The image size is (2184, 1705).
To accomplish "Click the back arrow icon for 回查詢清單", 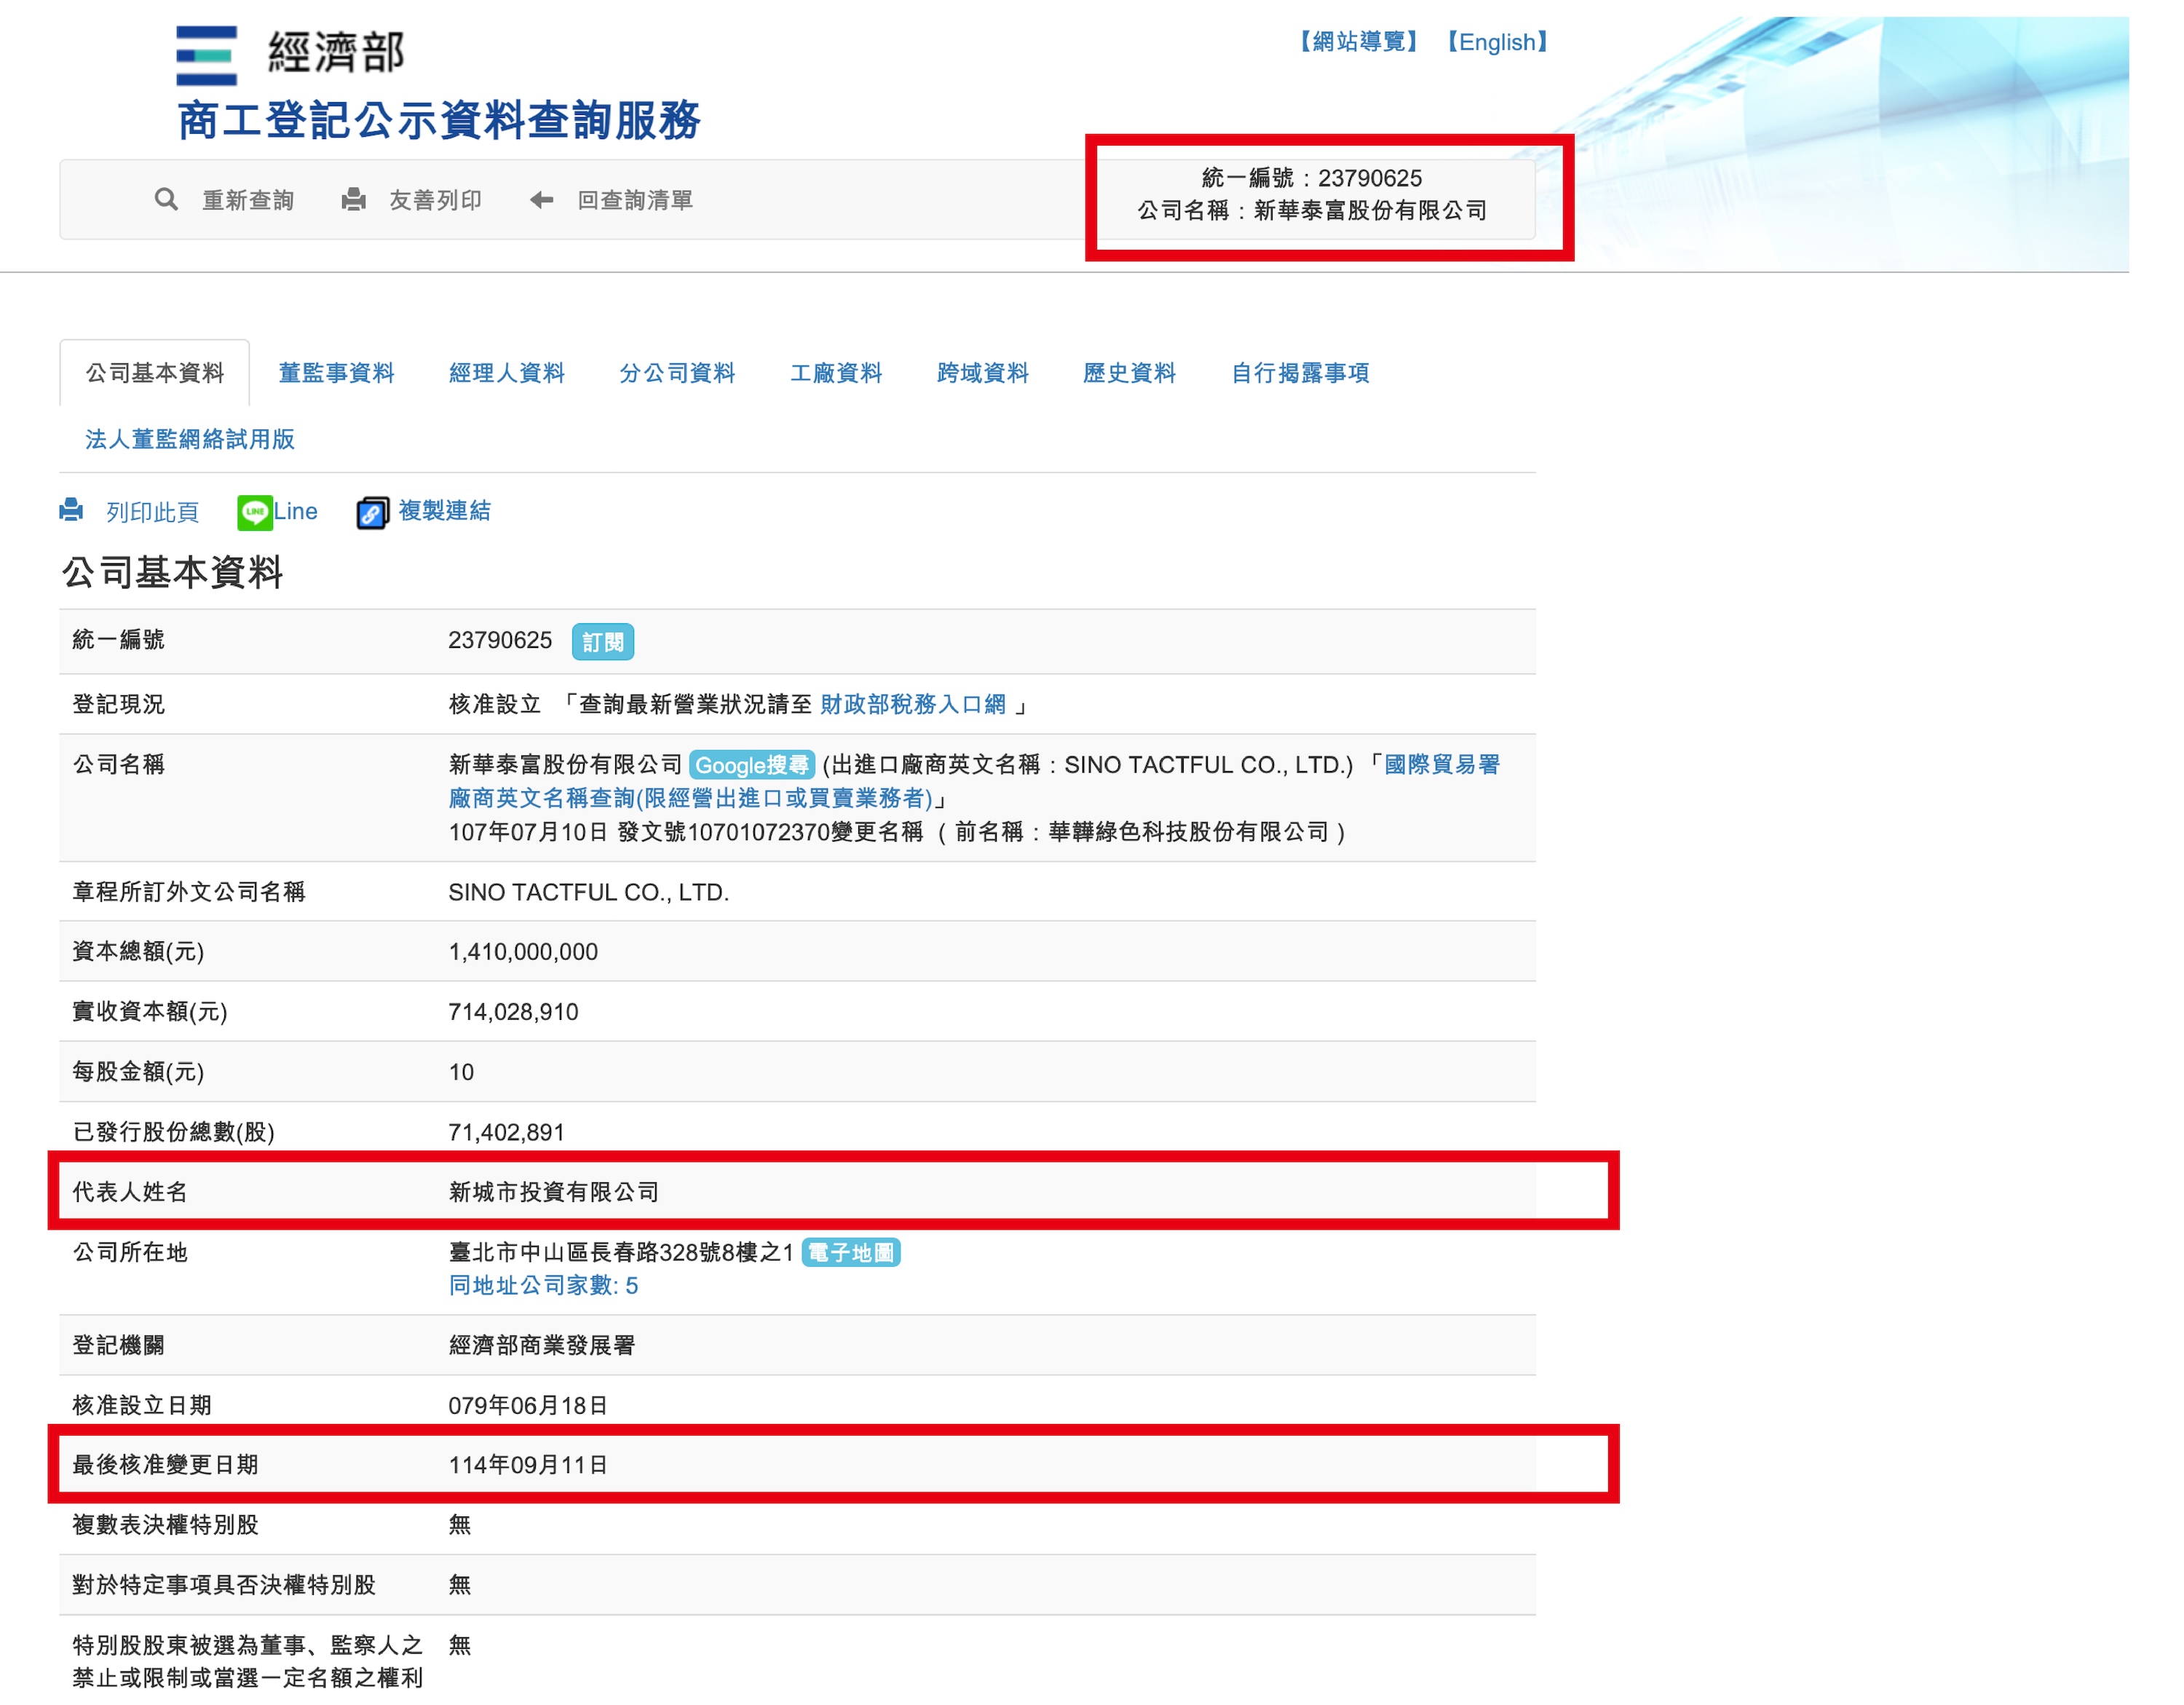I will (x=542, y=200).
